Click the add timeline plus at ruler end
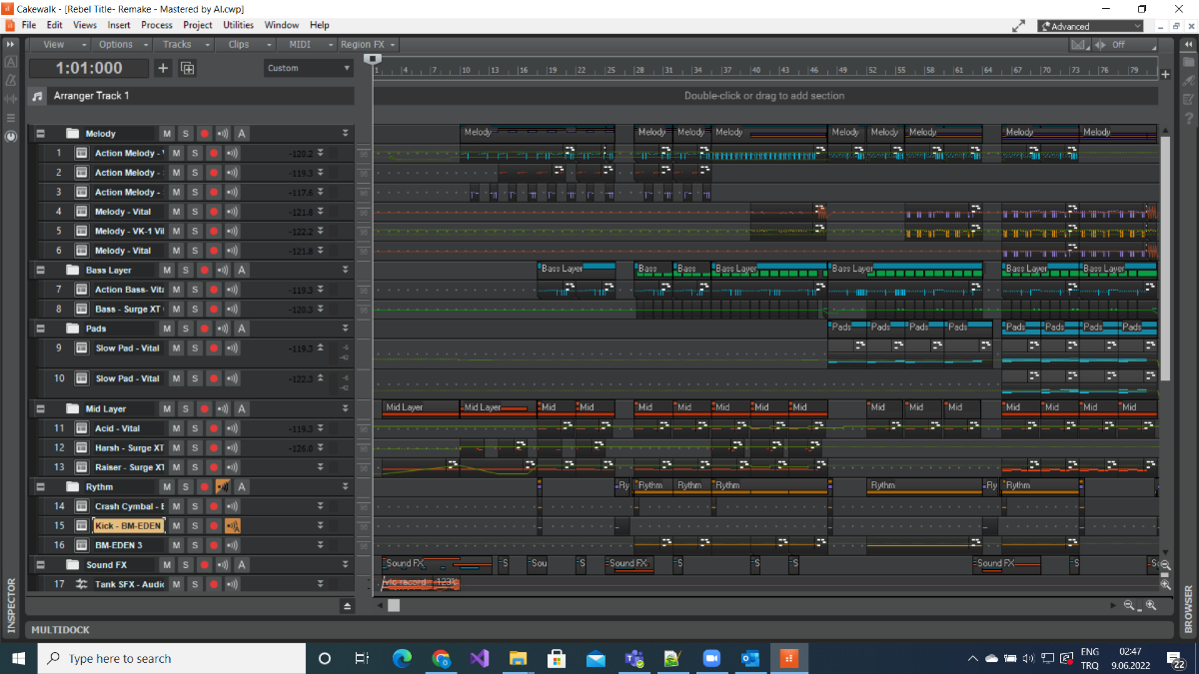The width and height of the screenshot is (1199, 674). 1165,74
